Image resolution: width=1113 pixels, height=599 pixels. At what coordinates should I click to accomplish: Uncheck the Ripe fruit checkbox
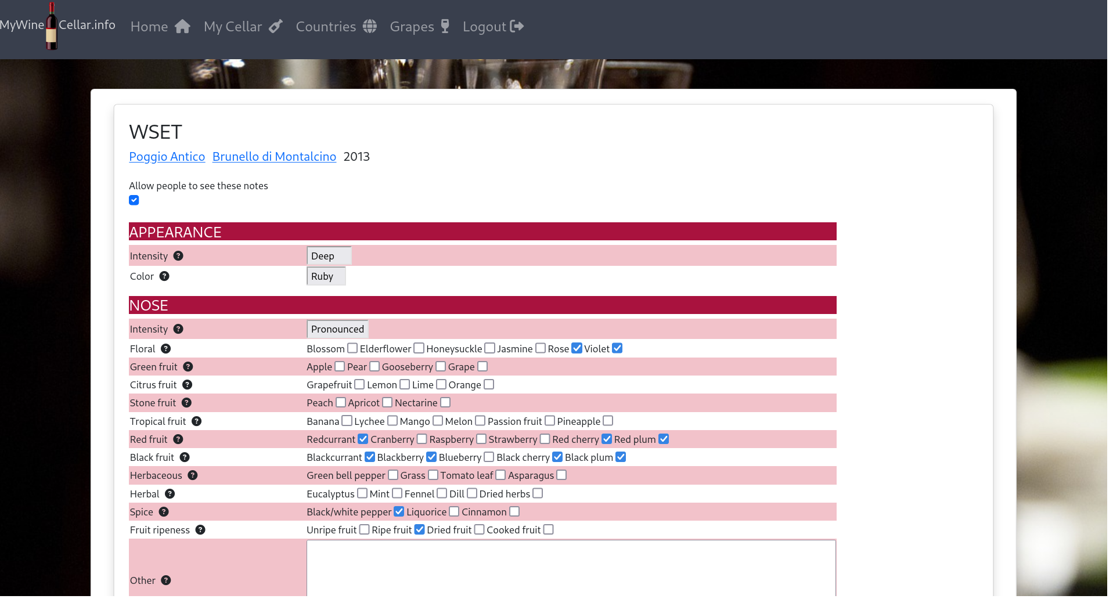[x=419, y=530]
